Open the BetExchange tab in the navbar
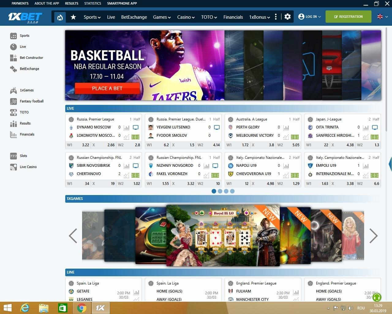392x314 pixels. pos(134,17)
